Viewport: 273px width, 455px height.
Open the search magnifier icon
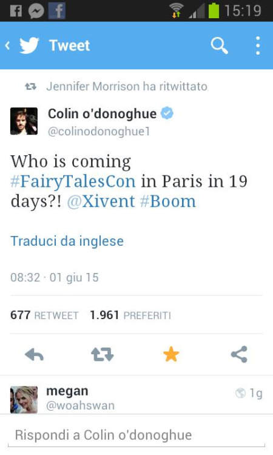[220, 45]
